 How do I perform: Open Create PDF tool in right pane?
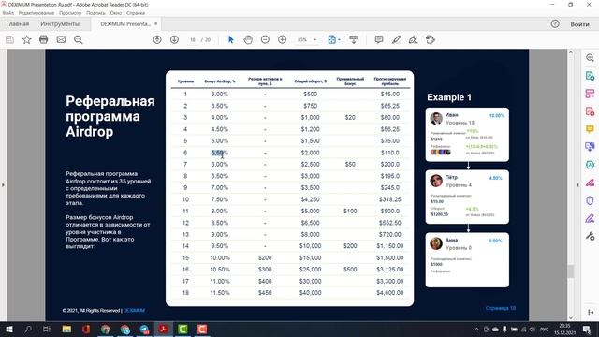click(590, 111)
